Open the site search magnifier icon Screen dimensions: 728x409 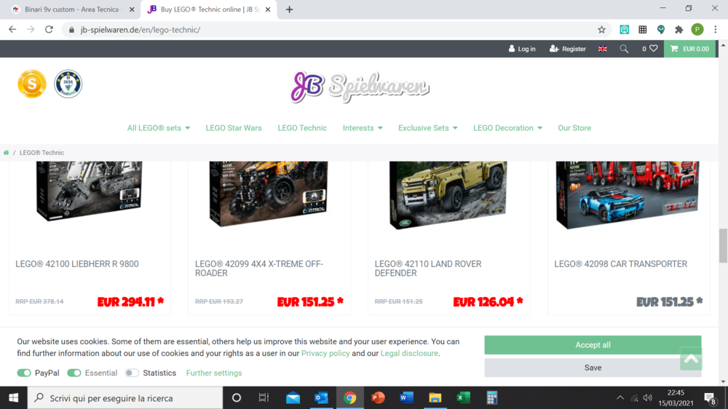tap(624, 49)
